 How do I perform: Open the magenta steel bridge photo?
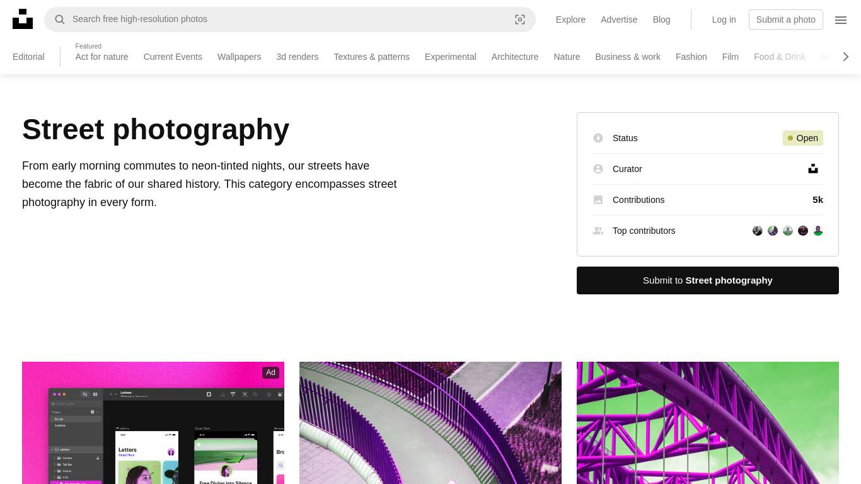click(x=708, y=423)
